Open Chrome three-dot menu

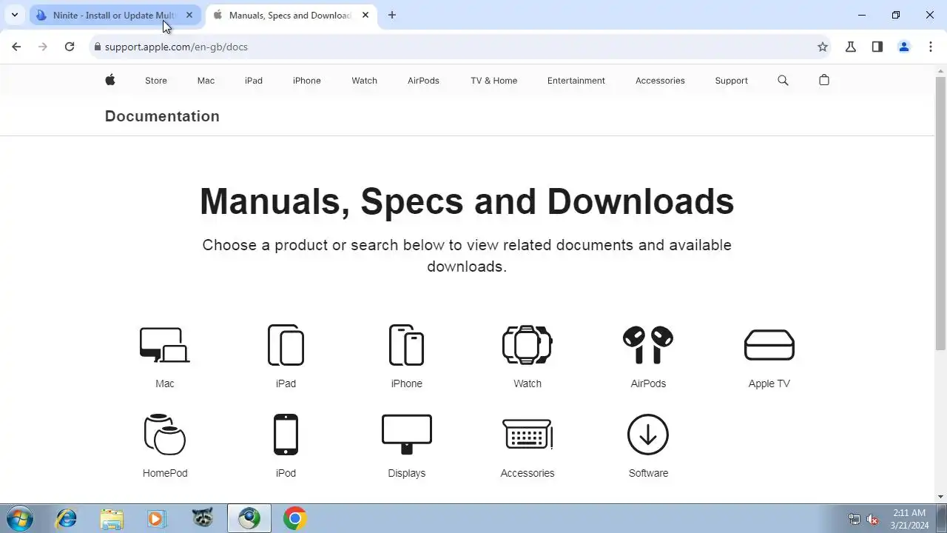931,47
